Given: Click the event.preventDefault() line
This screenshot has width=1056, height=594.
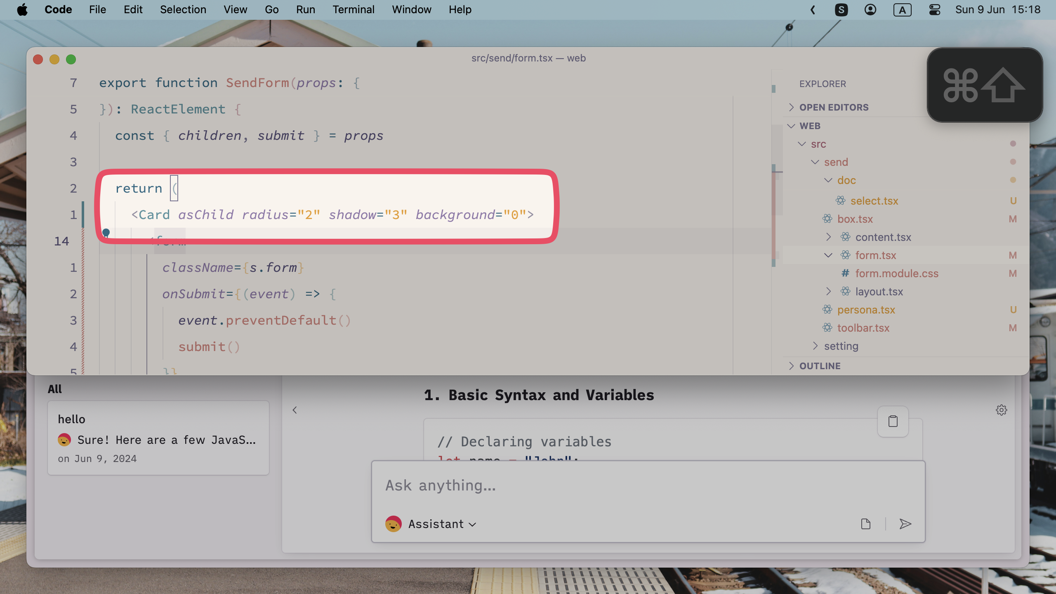Looking at the screenshot, I should tap(264, 321).
